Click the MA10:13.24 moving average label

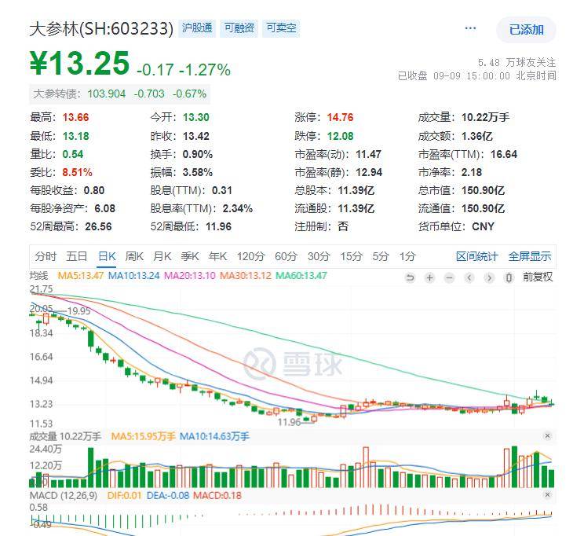133,276
